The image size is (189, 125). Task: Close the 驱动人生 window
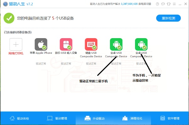186,4
